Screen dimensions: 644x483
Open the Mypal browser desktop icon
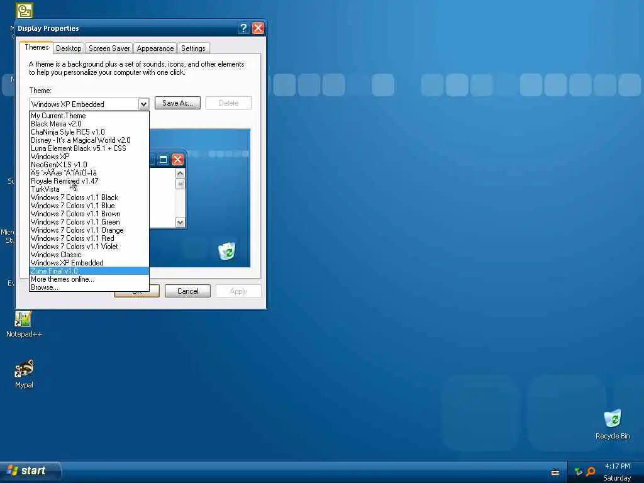(24, 374)
